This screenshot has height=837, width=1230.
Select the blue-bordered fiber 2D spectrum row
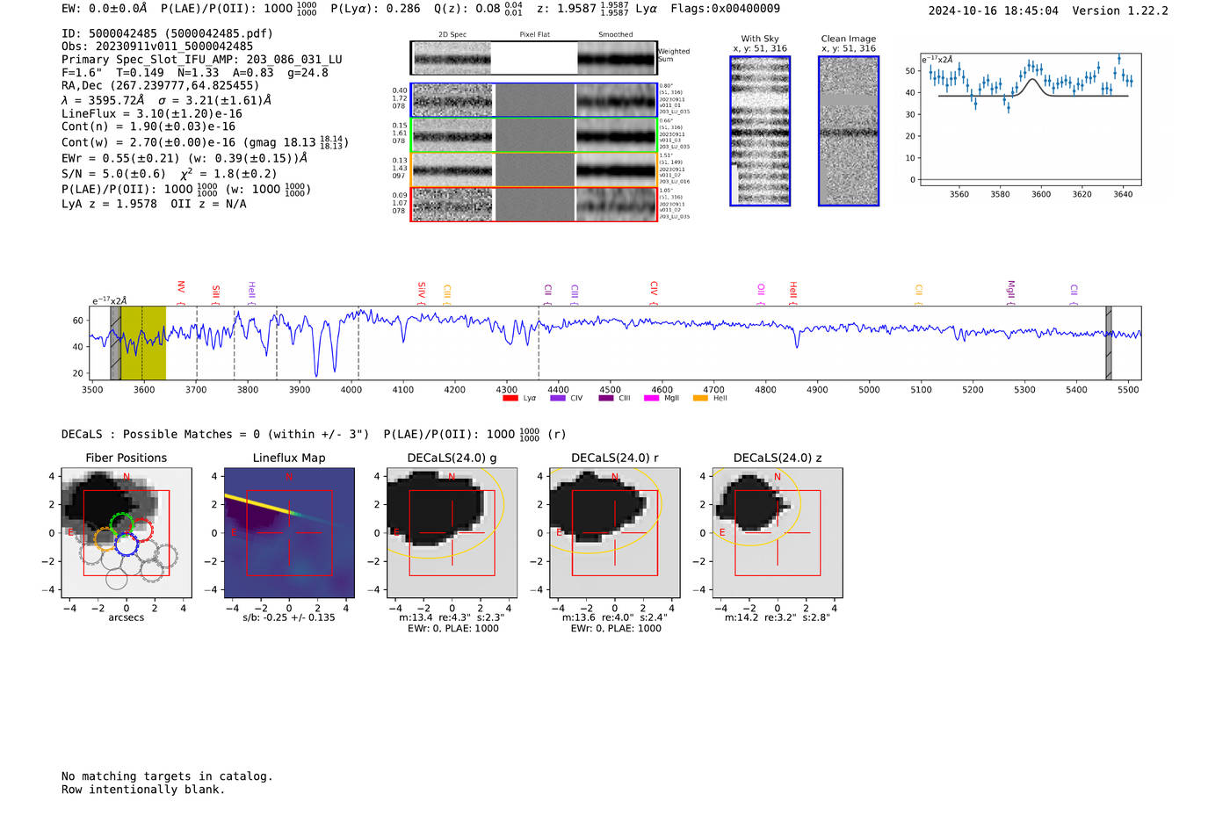(533, 100)
